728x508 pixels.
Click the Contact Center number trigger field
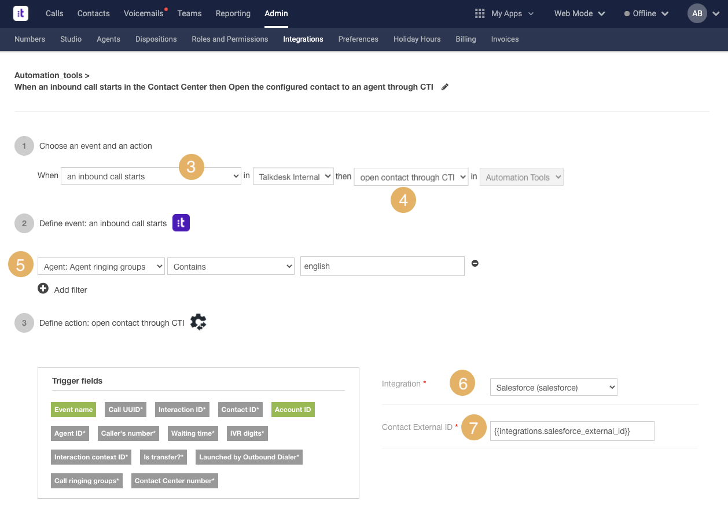click(175, 481)
